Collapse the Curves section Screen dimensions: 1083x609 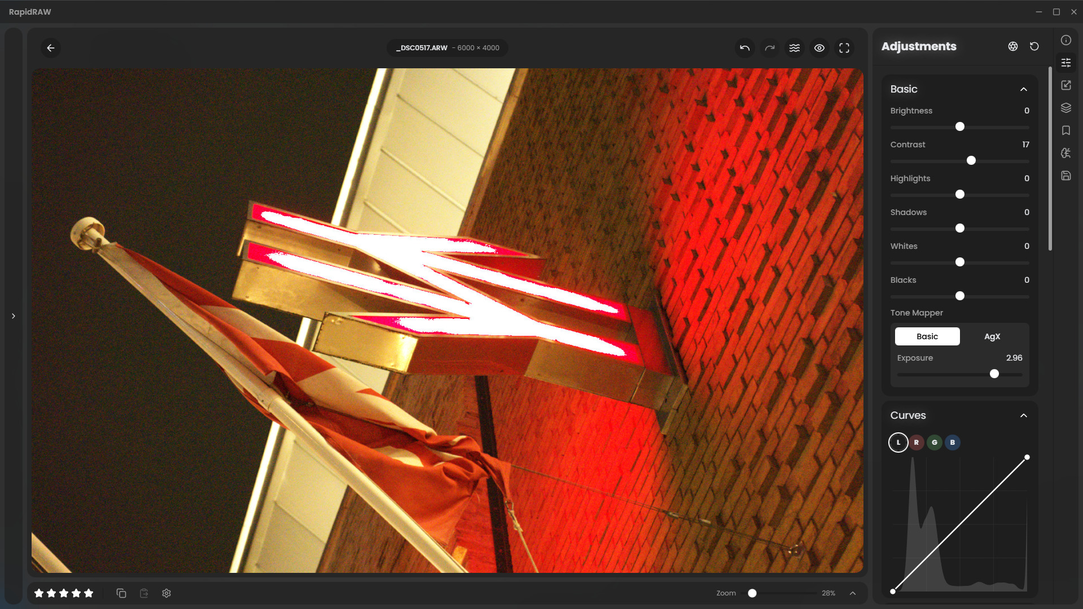coord(1023,415)
